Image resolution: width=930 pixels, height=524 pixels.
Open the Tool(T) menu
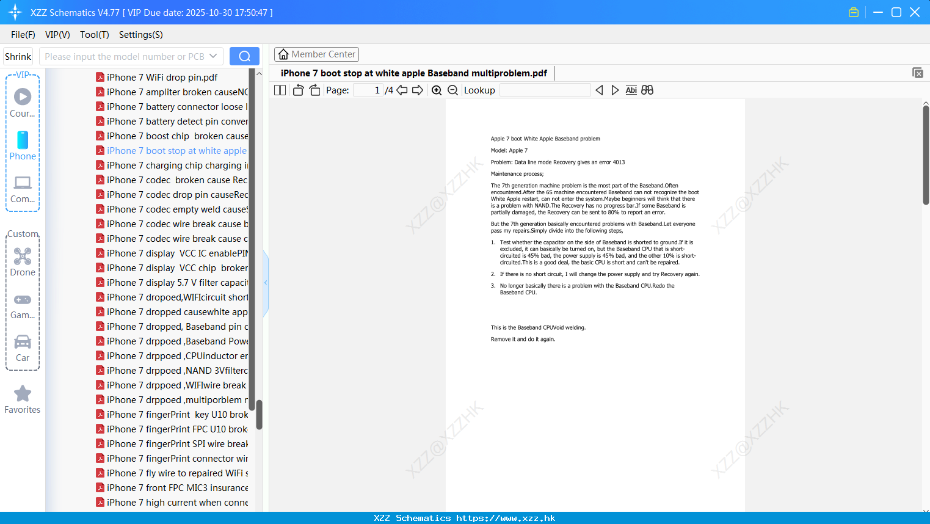tap(95, 35)
